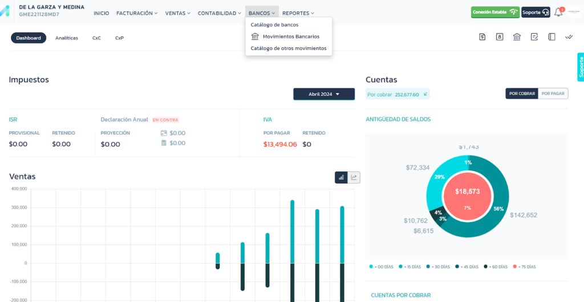Screen dimensions: 584x302
Task: Toggle the +30 DÍAS legend item
Action: point(438,267)
